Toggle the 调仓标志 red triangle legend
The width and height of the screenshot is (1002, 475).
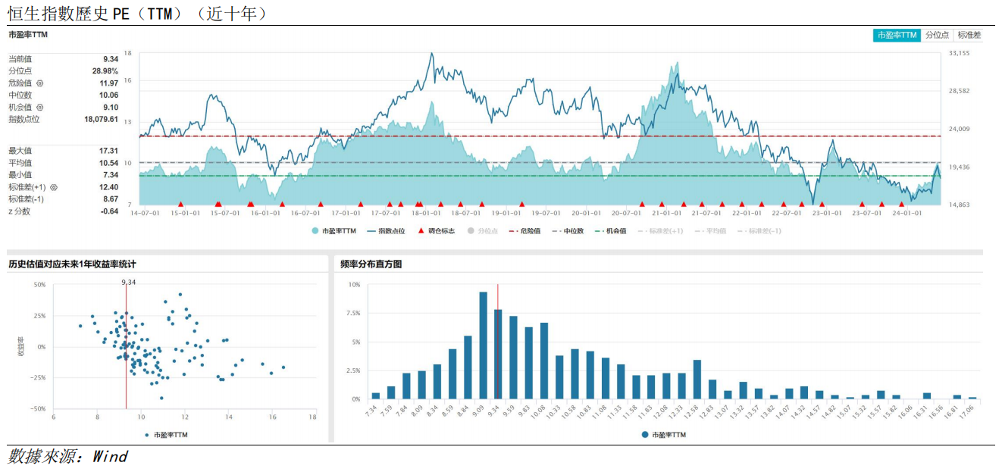436,230
